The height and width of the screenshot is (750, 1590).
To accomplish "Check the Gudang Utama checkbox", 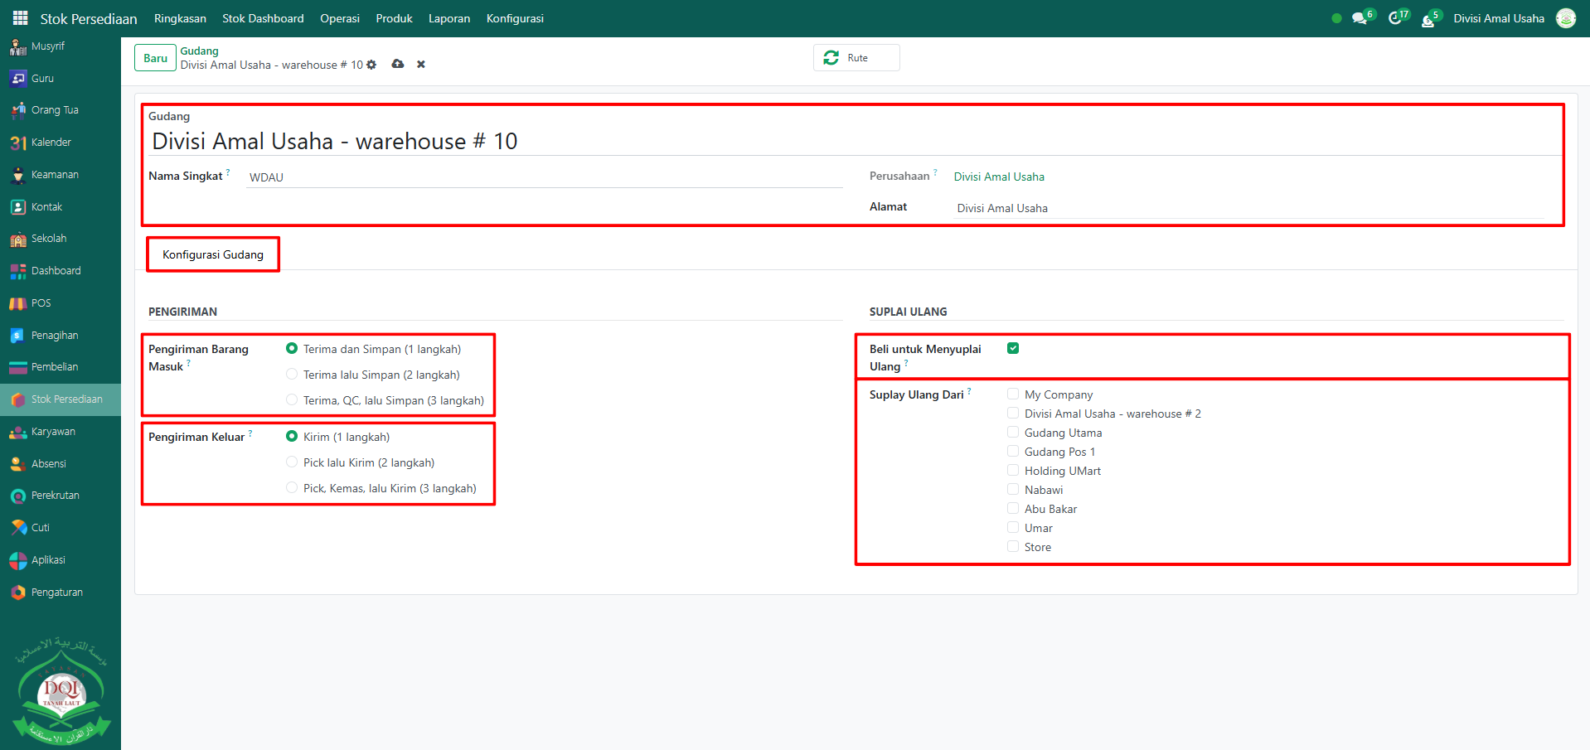I will pyautogui.click(x=1013, y=432).
